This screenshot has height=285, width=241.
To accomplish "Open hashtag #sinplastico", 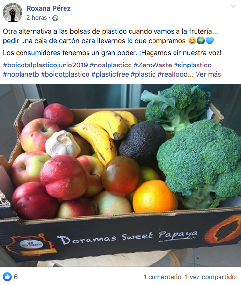I will 193,65.
